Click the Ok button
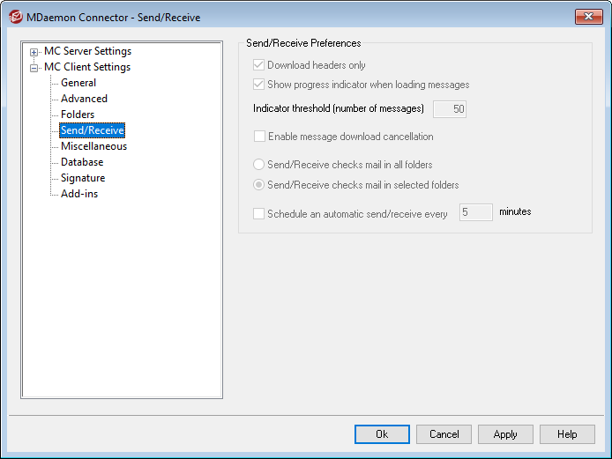This screenshot has height=459, width=612. point(382,434)
